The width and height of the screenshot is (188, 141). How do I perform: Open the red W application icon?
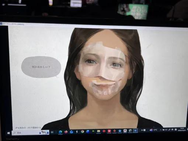click(109, 131)
